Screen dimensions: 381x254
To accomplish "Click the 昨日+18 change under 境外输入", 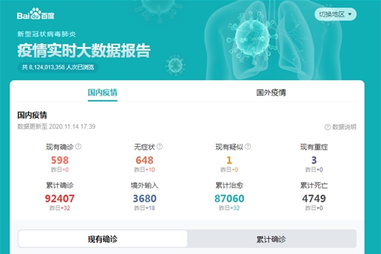I will pyautogui.click(x=144, y=208).
